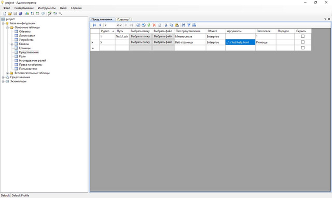Image resolution: width=332 pixels, height=198 pixels.
Task: Sort by the Идент. column header
Action: 107,31
